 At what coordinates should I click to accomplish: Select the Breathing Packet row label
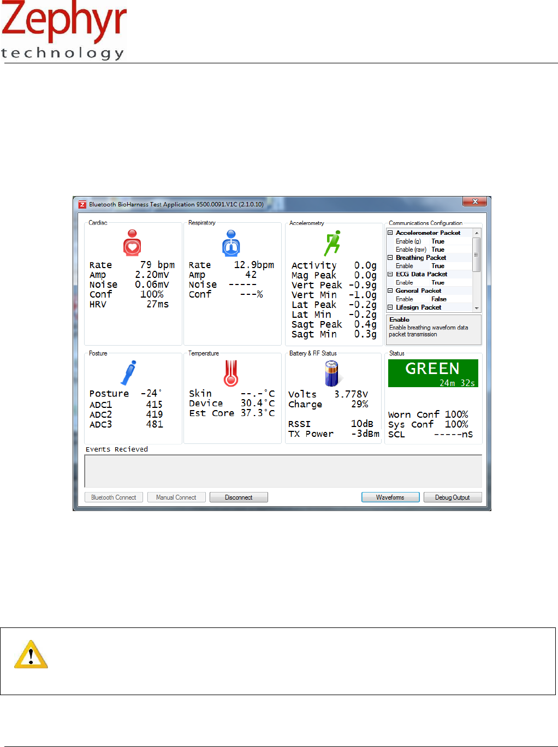(x=421, y=257)
